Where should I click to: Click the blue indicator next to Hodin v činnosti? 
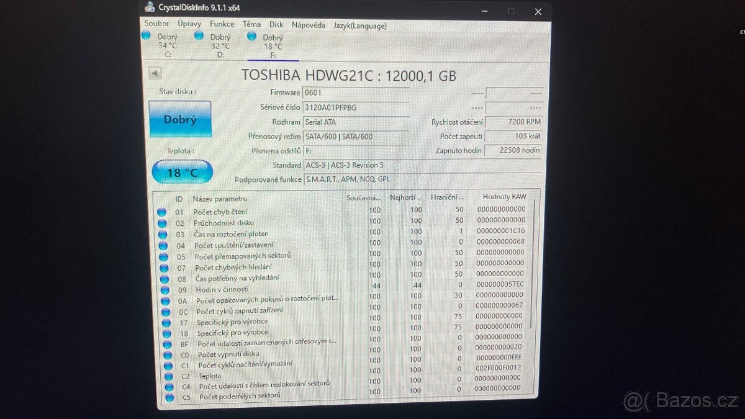tap(163, 288)
